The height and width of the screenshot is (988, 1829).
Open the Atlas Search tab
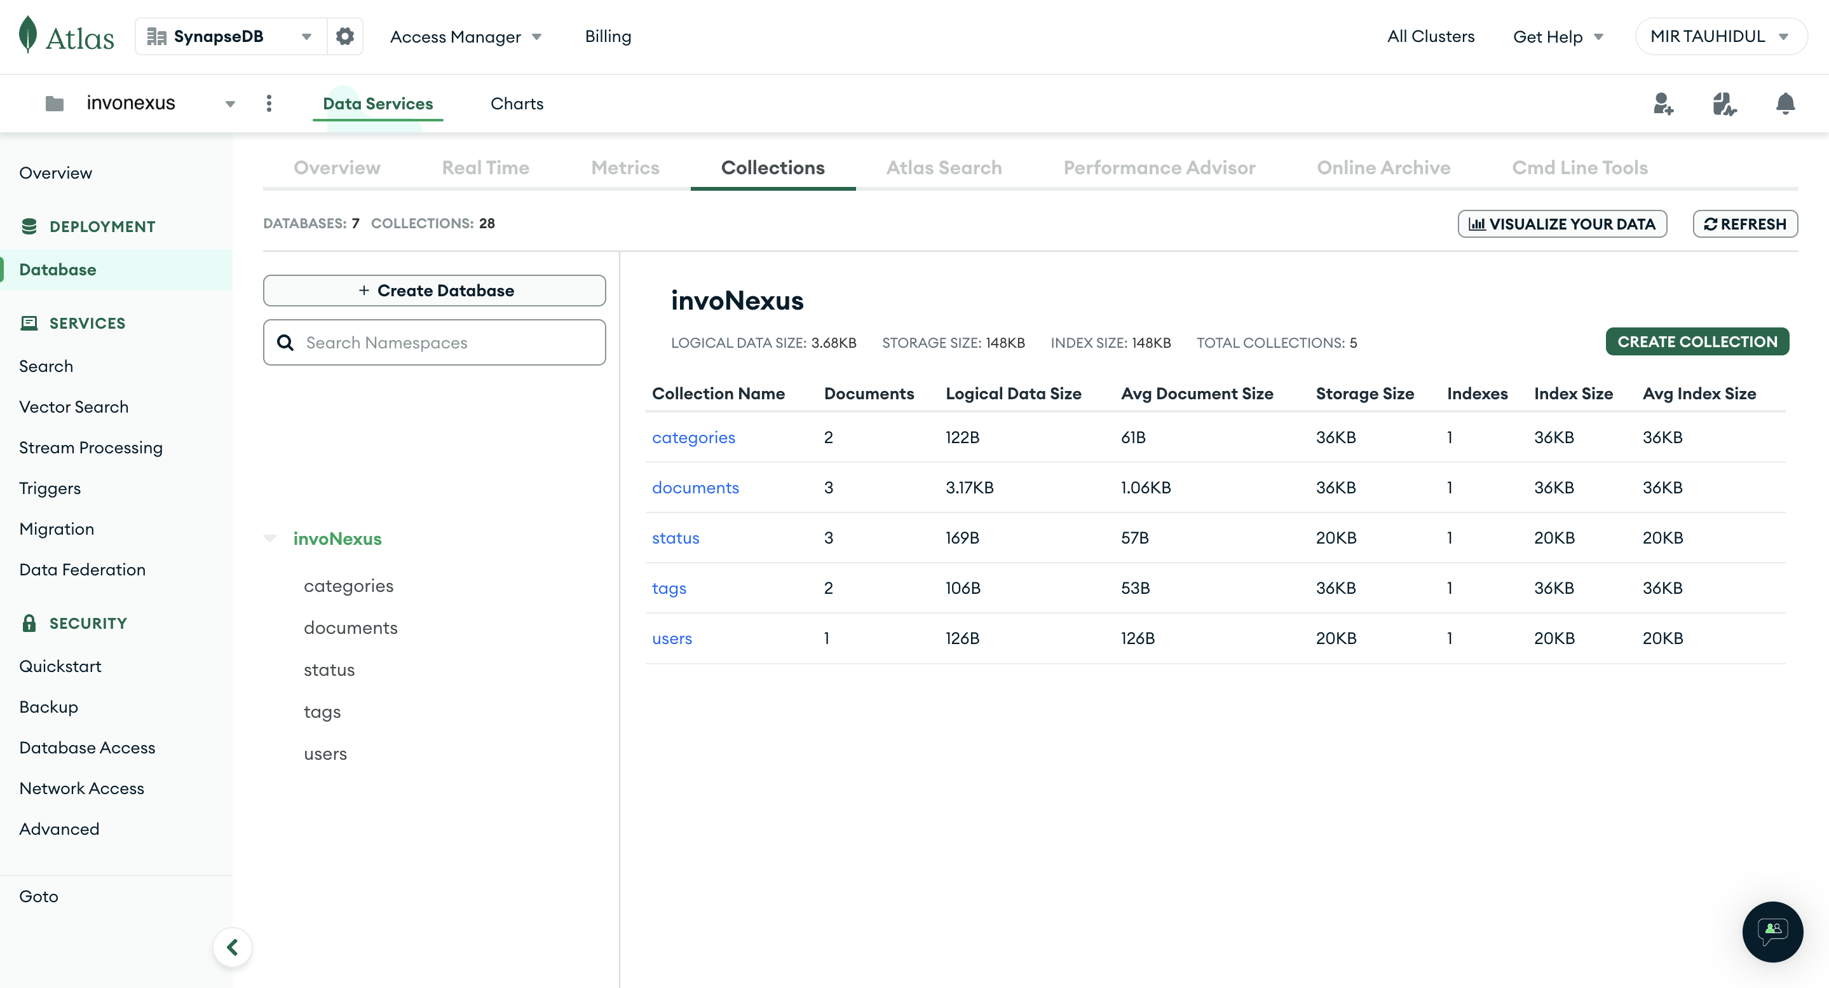[x=944, y=168]
